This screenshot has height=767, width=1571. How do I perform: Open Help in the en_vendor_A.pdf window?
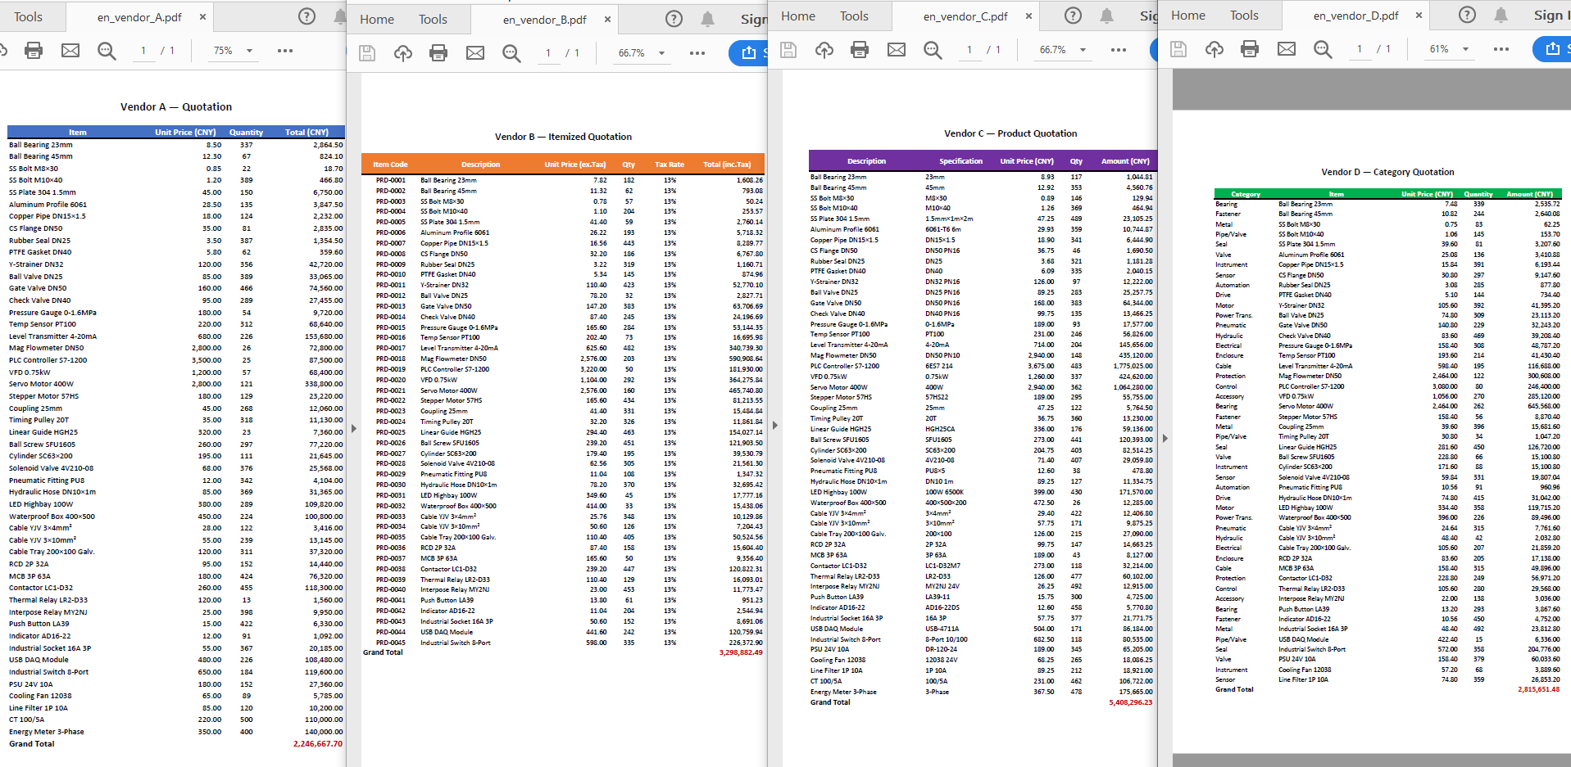(x=306, y=16)
